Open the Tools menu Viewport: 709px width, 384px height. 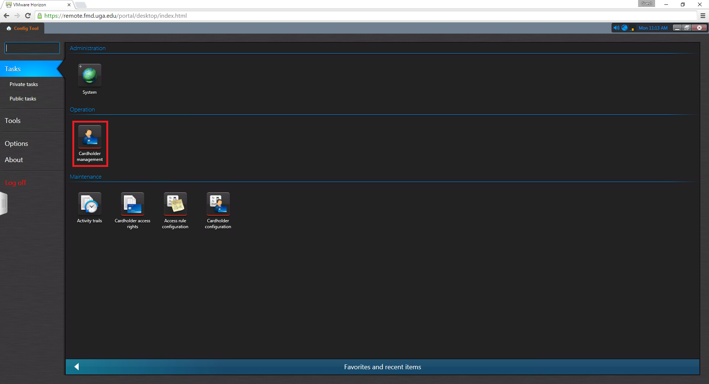coord(13,121)
